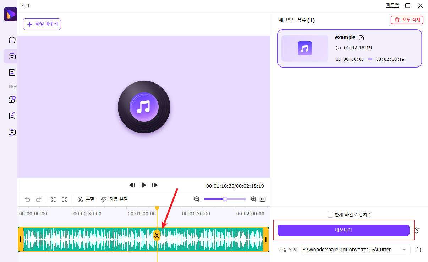Image resolution: width=428 pixels, height=262 pixels.
Task: Click the 00:01:16:35/00:02:18:19 time display
Action: (x=235, y=186)
